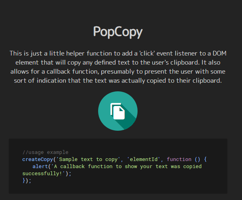
Task: Click the function keyword in code block
Action: point(179,159)
